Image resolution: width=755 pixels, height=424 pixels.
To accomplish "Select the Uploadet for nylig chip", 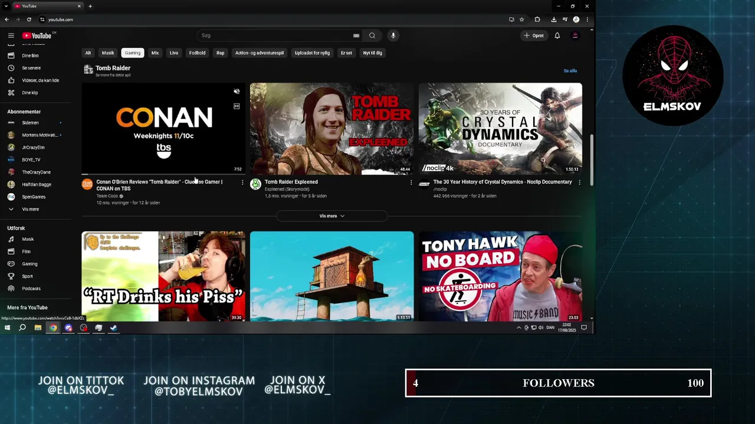I will [312, 53].
